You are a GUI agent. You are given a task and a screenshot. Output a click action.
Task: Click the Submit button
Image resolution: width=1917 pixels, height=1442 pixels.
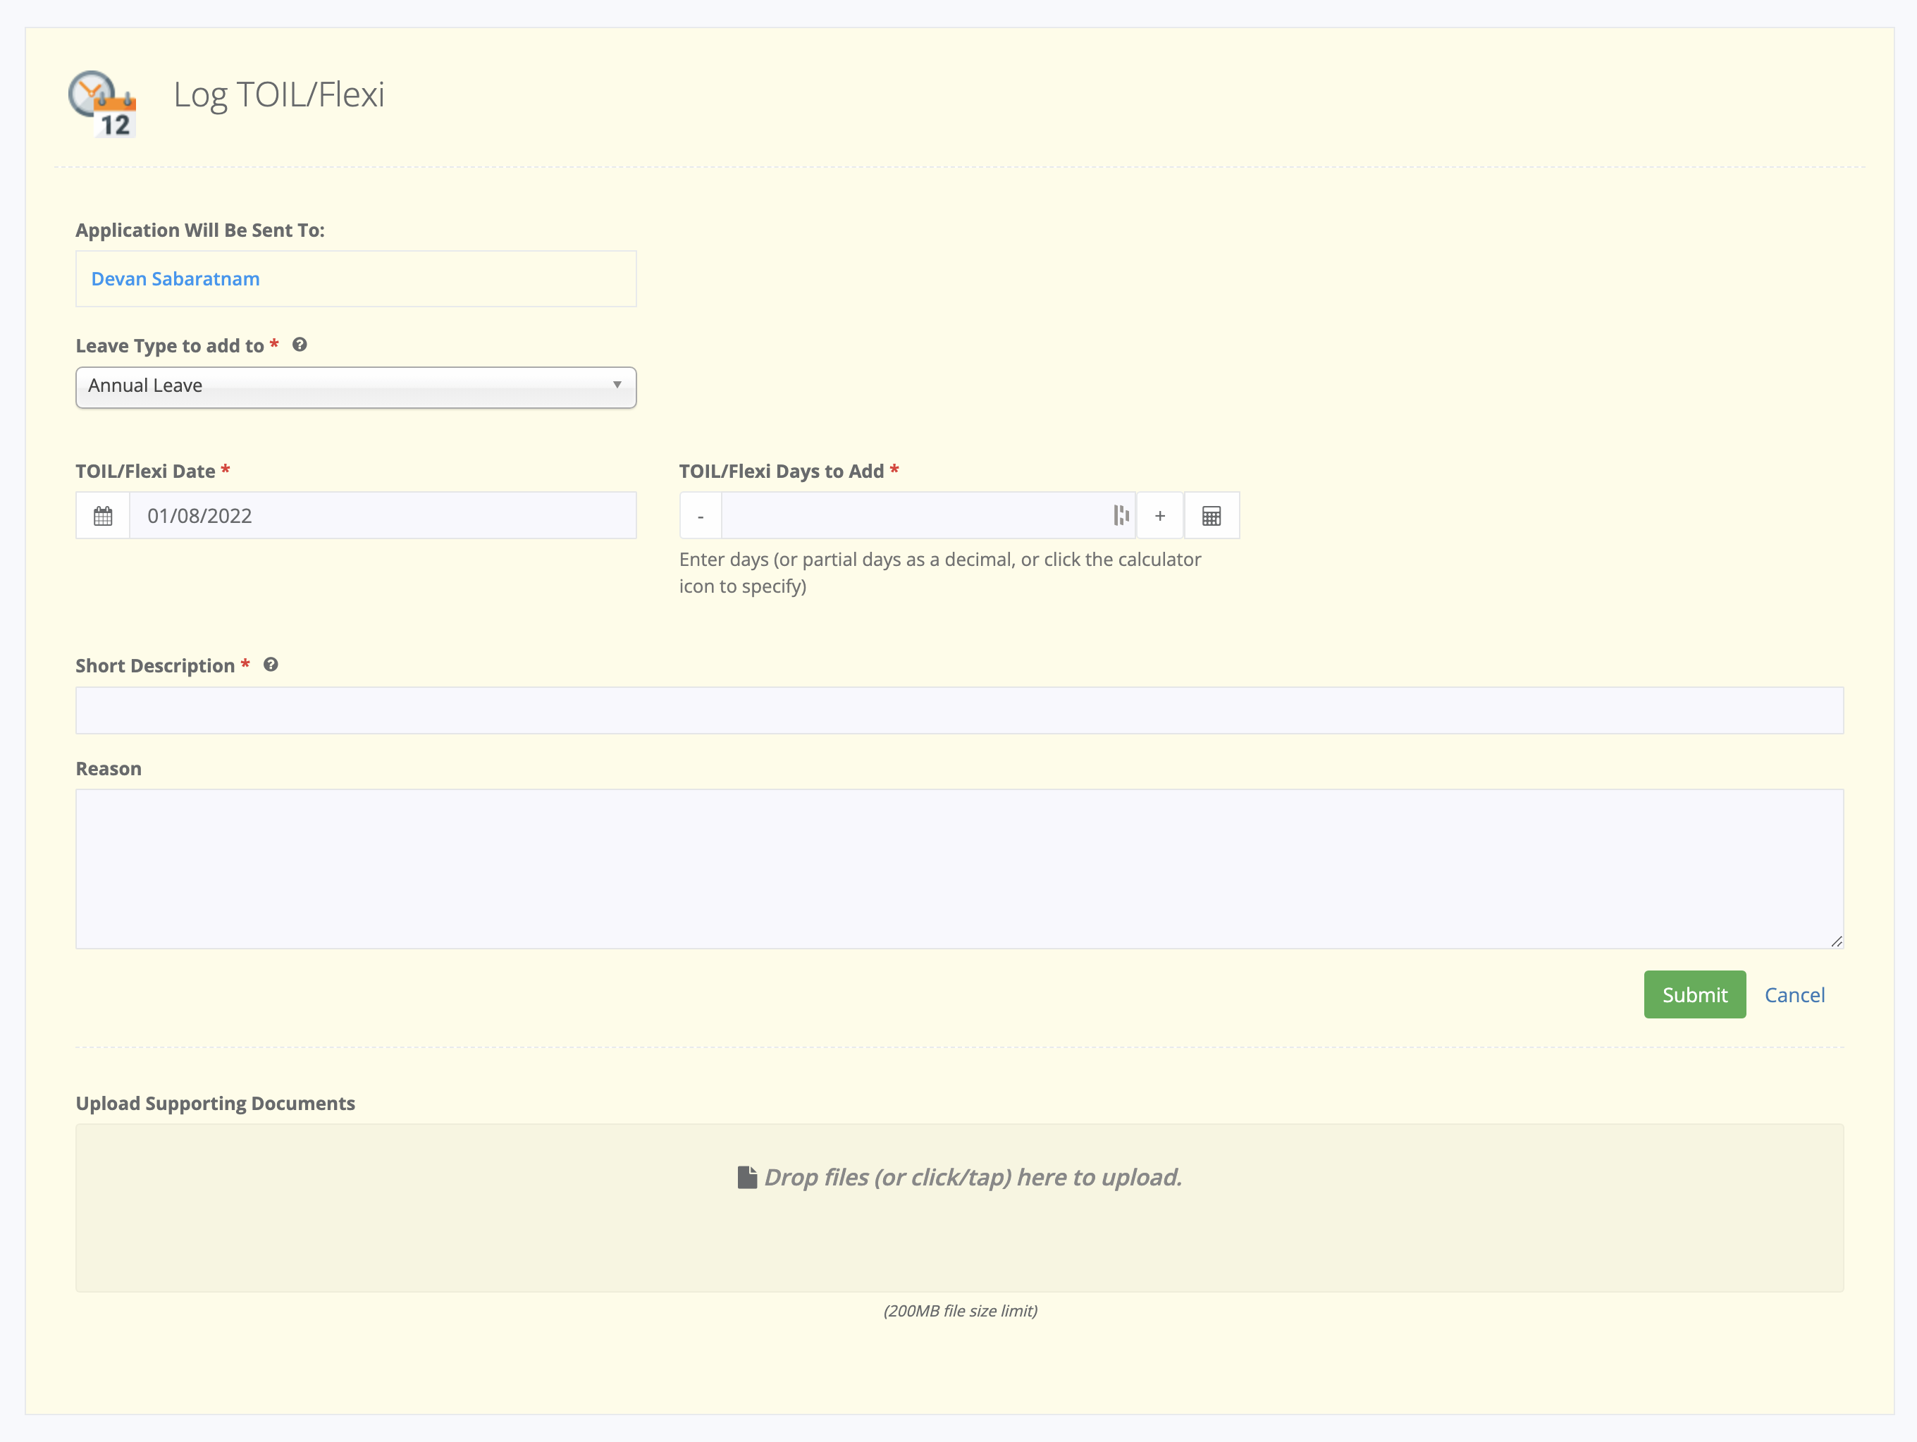(1694, 994)
